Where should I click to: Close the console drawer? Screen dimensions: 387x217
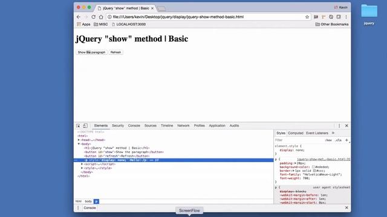pyautogui.click(x=346, y=208)
